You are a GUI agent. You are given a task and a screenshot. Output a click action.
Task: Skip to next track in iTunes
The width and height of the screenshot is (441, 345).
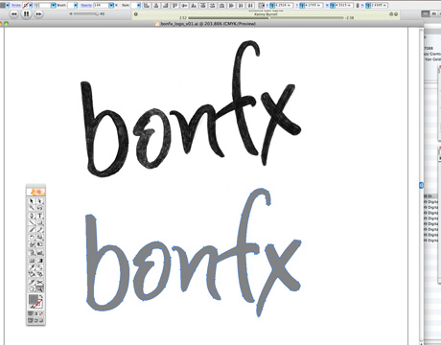[x=38, y=13]
